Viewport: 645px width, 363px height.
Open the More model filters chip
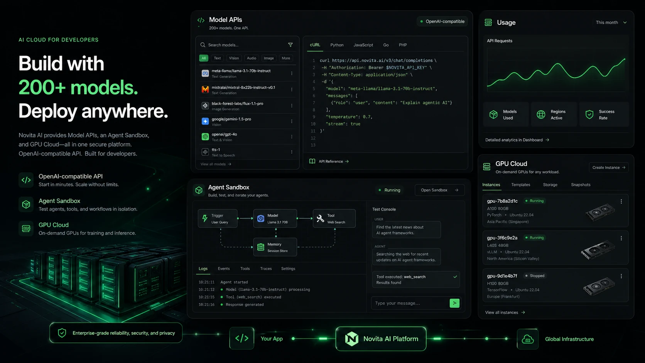286,58
